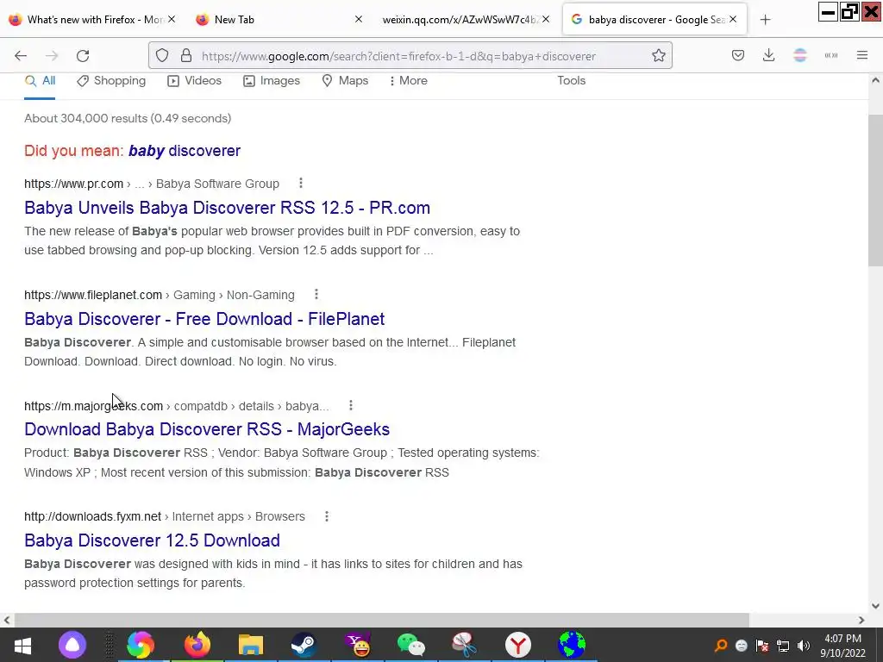Filter results by Videos
Viewport: 883px width, 662px height.
click(194, 81)
